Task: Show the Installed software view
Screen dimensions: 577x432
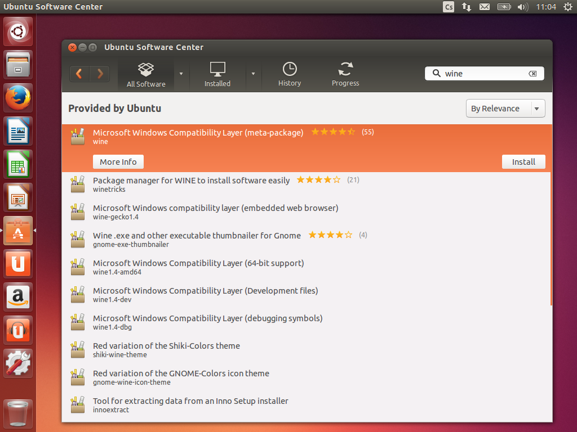Action: click(x=217, y=75)
